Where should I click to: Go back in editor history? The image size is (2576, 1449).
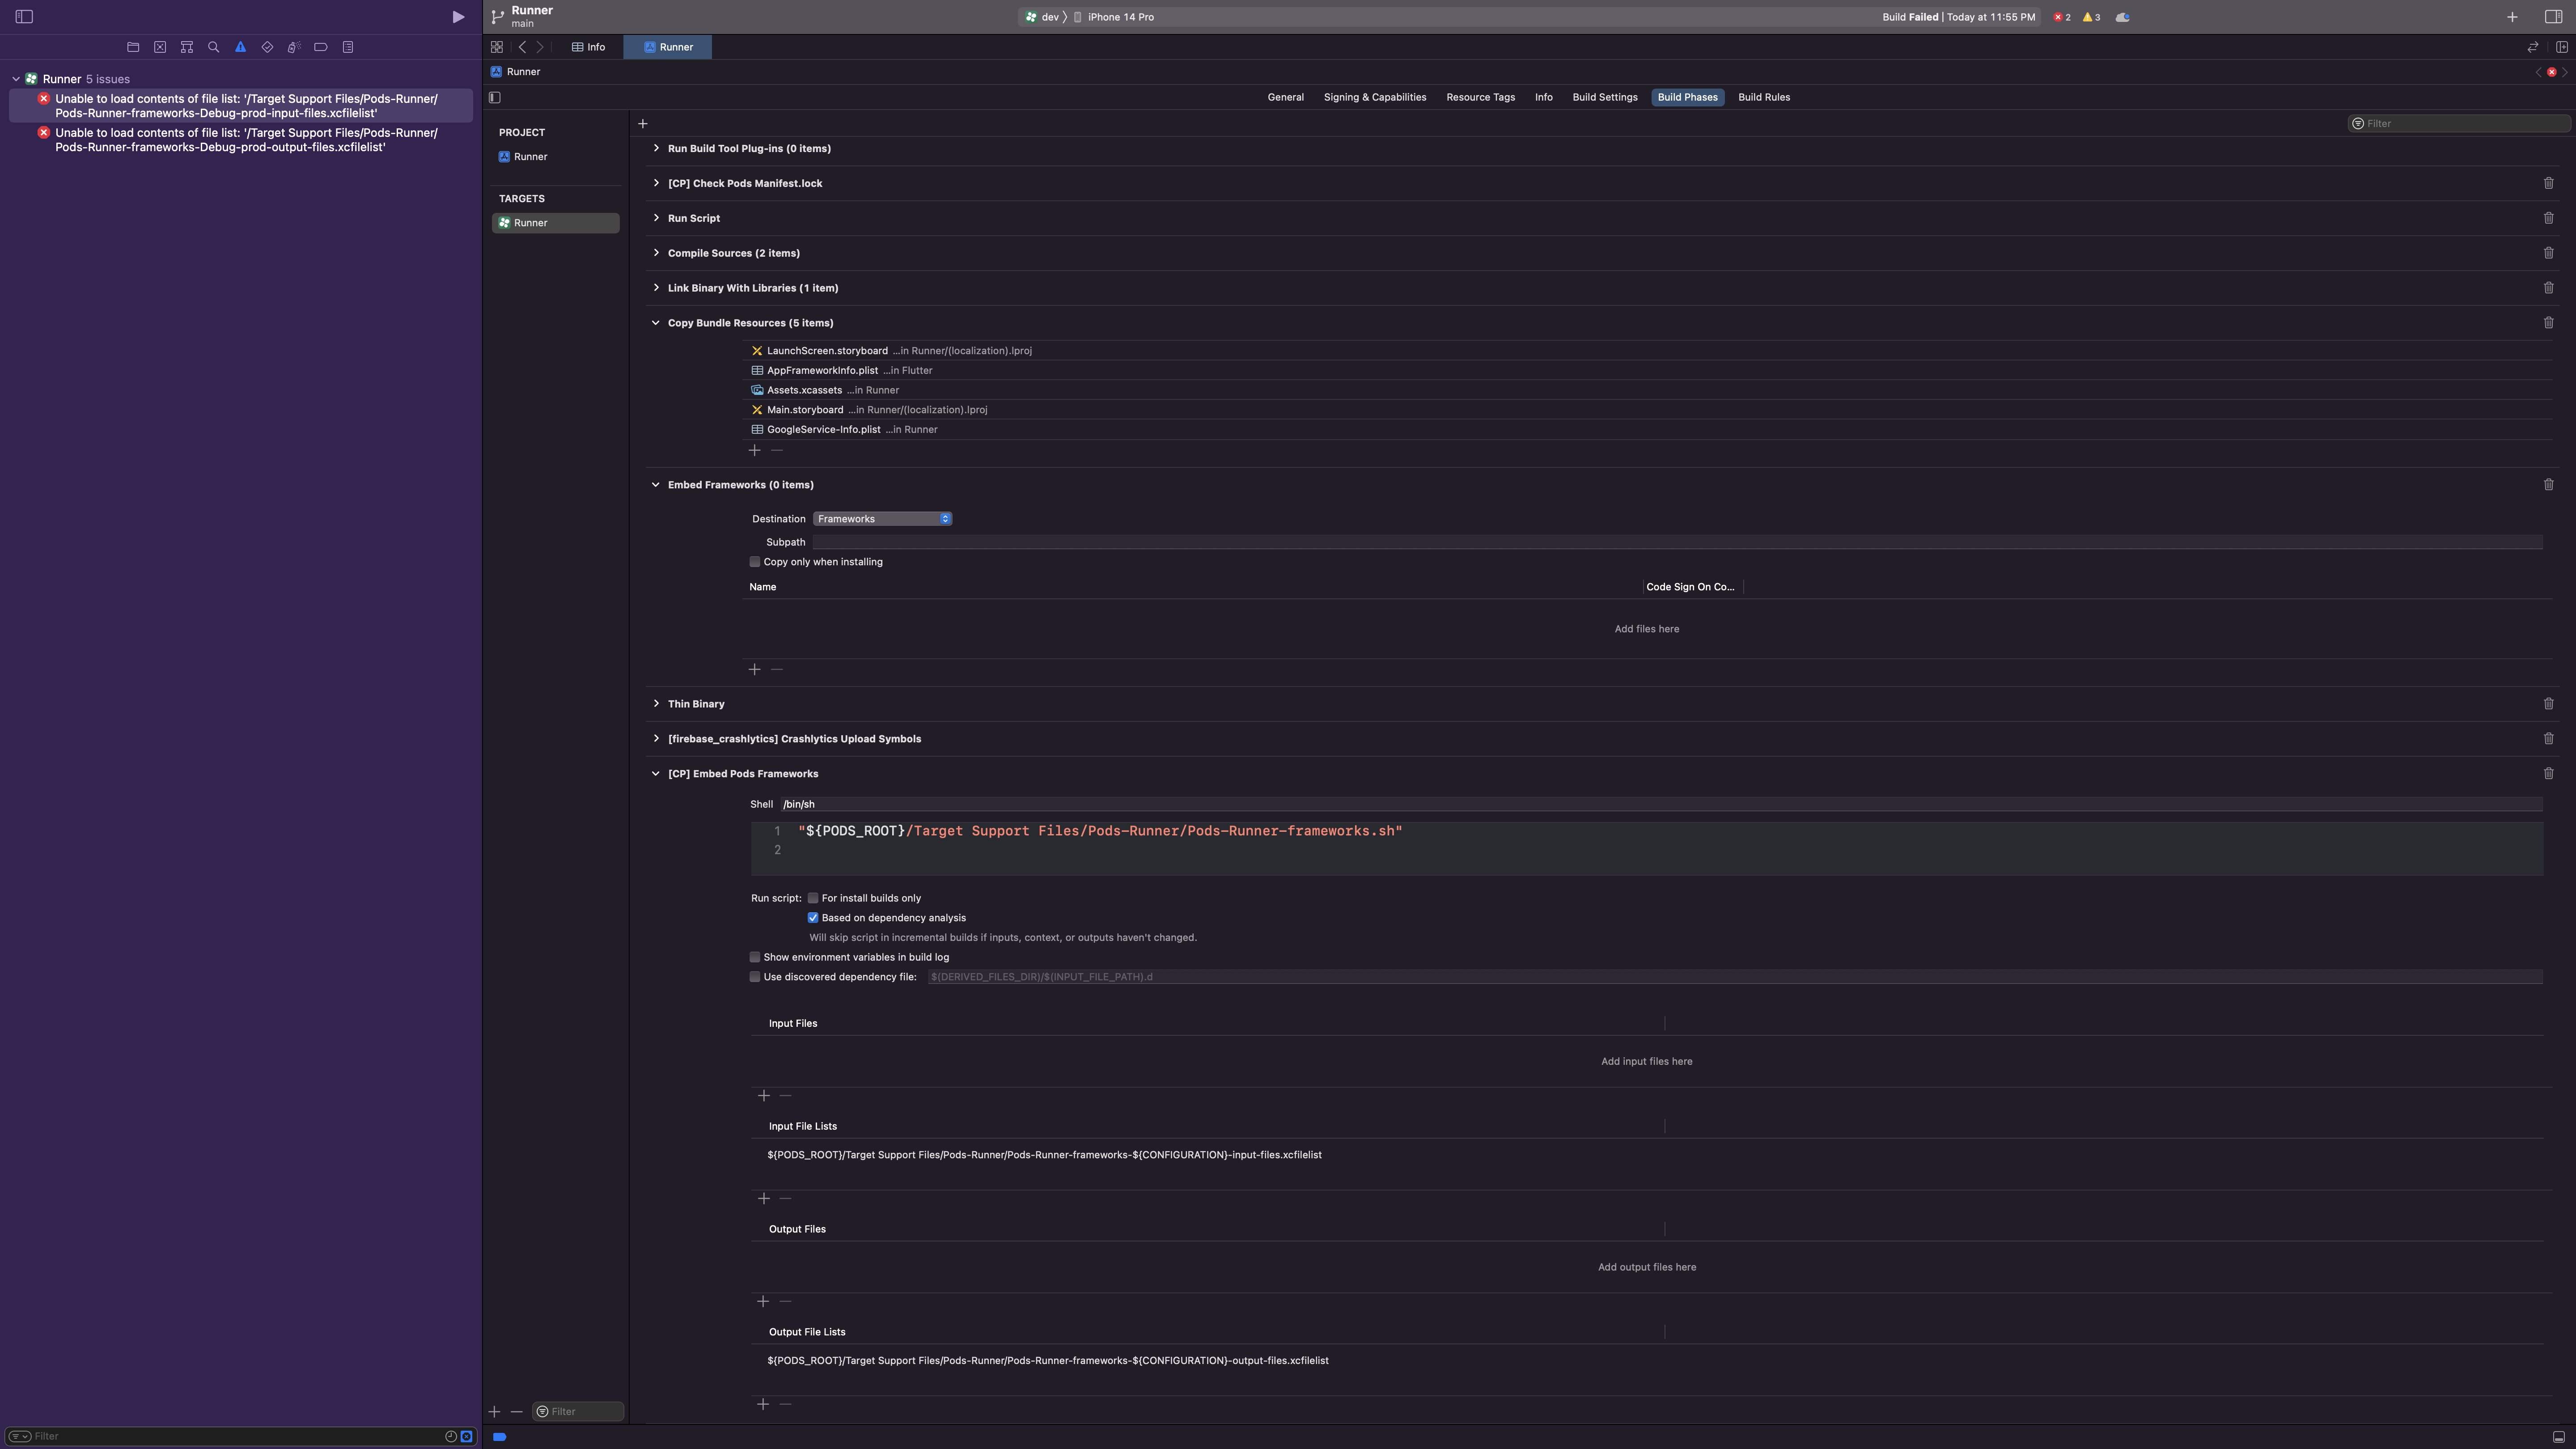click(x=522, y=47)
